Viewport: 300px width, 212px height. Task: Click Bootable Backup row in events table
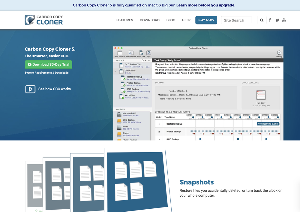218,124
